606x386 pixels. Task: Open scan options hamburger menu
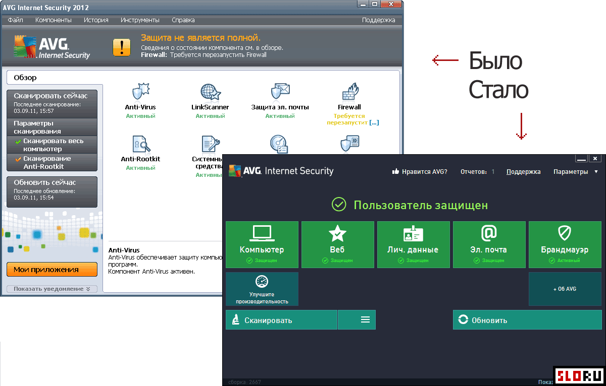pyautogui.click(x=357, y=320)
